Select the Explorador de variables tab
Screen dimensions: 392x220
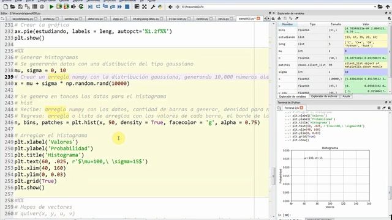pos(292,97)
